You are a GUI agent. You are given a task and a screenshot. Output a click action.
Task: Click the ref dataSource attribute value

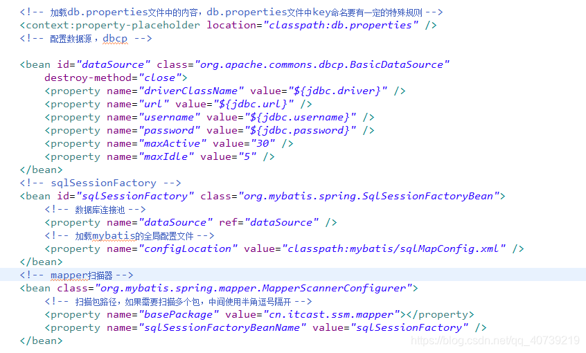tap(281, 222)
